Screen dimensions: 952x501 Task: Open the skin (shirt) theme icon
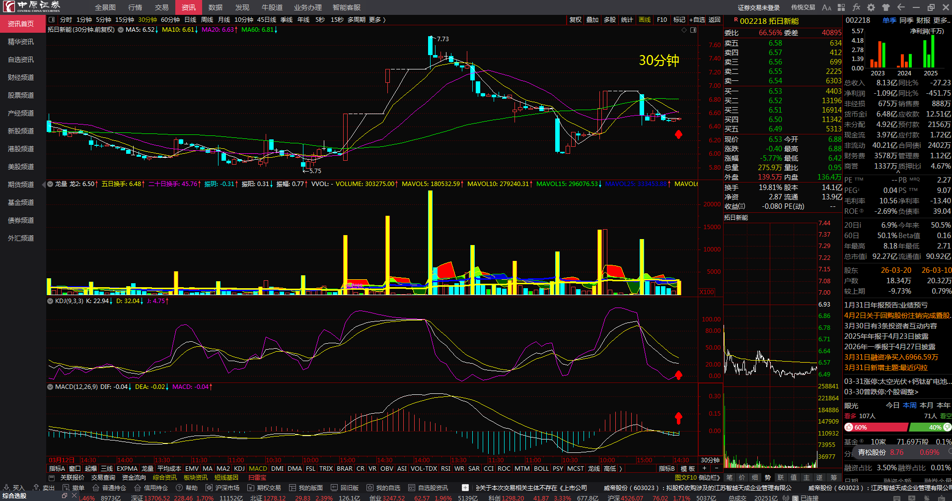(x=886, y=7)
